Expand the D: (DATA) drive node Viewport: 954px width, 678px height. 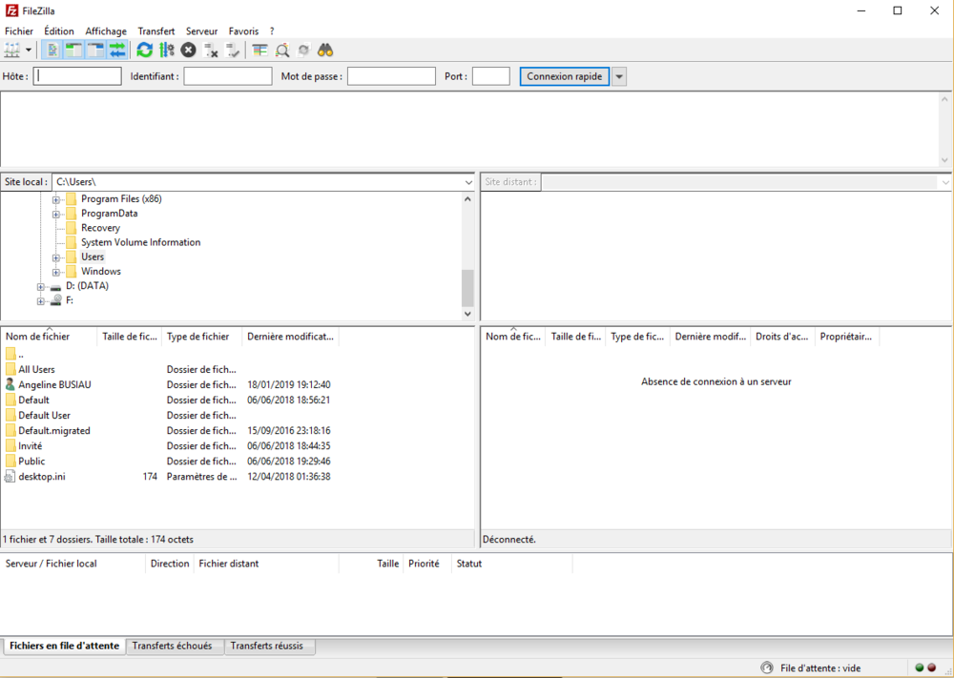41,286
